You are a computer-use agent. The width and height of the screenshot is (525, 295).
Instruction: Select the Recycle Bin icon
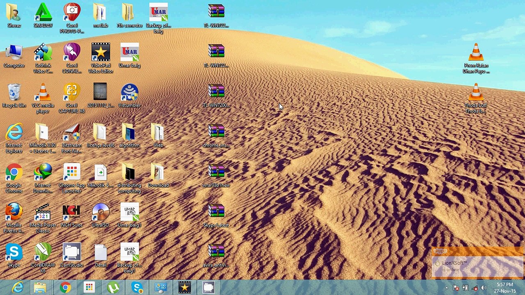[14, 96]
